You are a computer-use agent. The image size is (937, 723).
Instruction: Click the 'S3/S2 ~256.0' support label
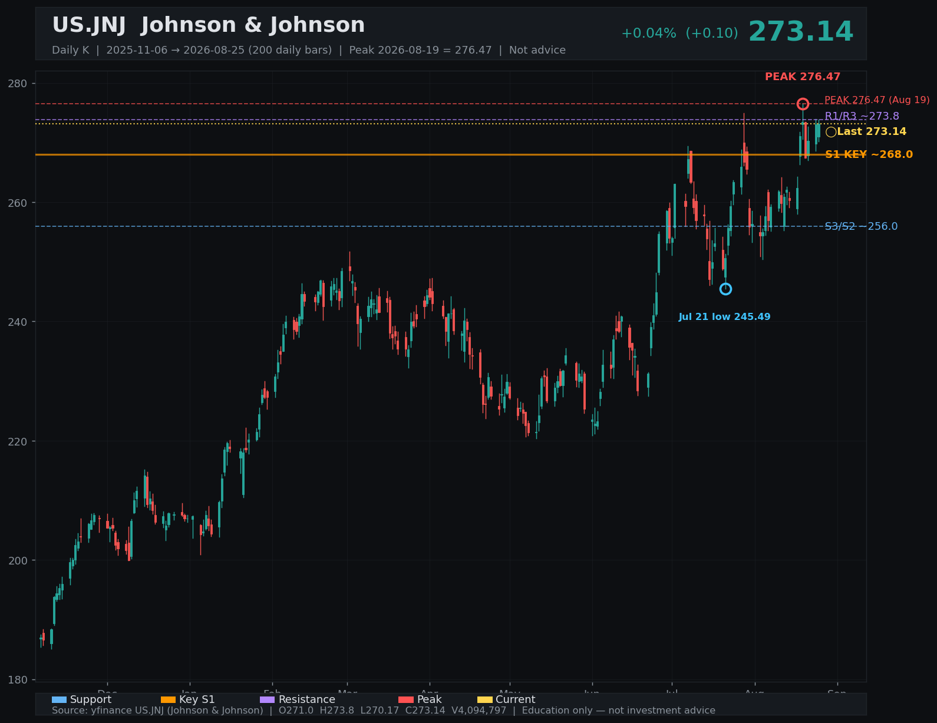coord(861,226)
